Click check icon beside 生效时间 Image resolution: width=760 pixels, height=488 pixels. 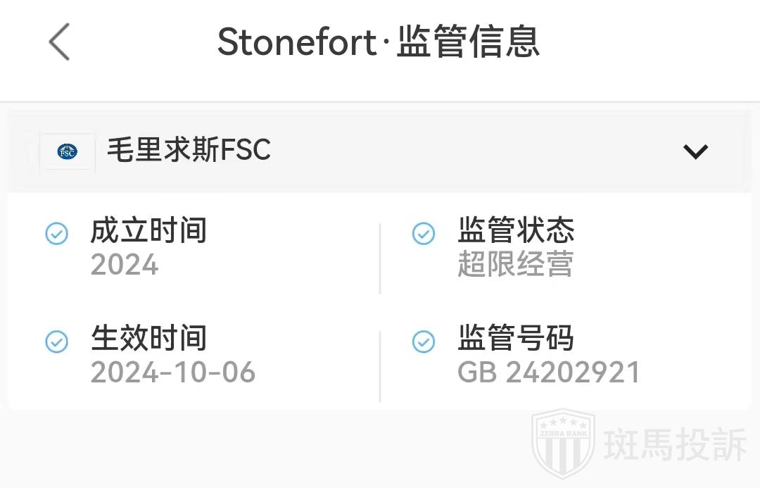point(56,342)
